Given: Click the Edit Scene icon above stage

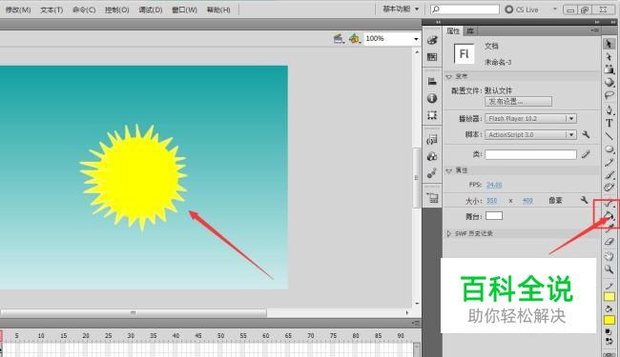Looking at the screenshot, I should tap(339, 38).
